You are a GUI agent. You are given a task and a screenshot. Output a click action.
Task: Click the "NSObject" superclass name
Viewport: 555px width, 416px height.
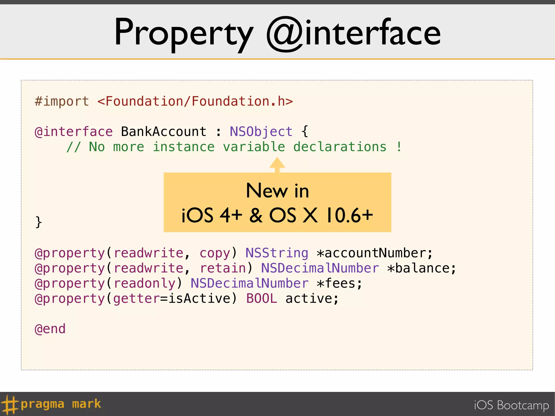coord(261,132)
